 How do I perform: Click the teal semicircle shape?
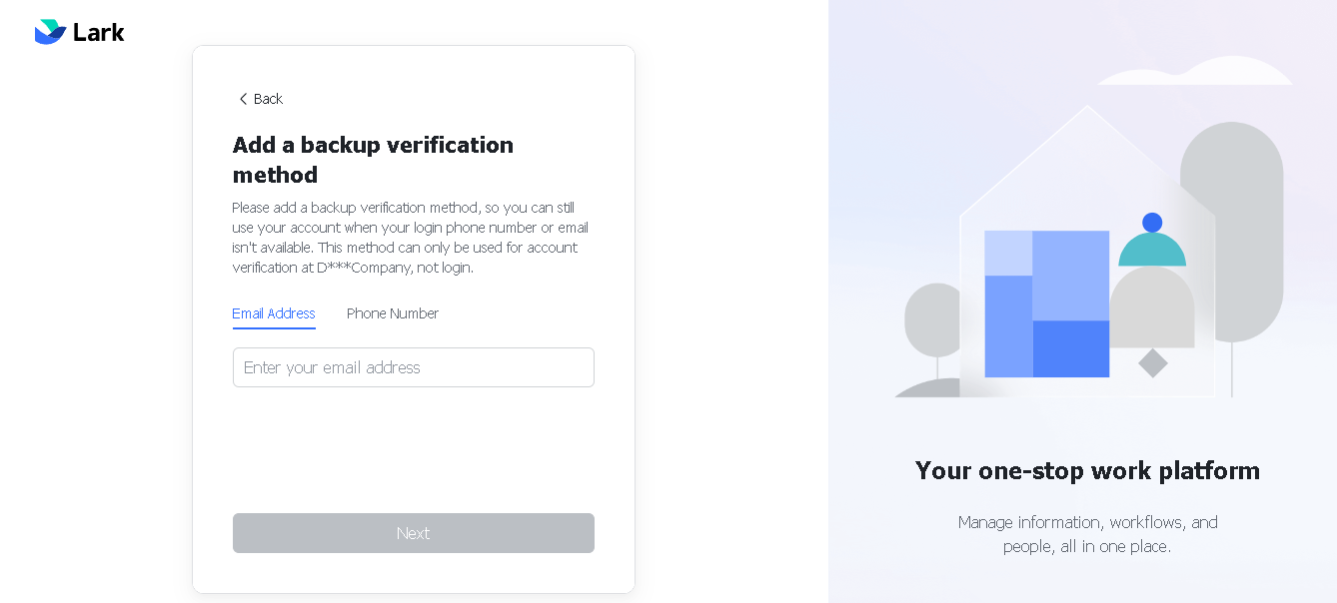1152,250
